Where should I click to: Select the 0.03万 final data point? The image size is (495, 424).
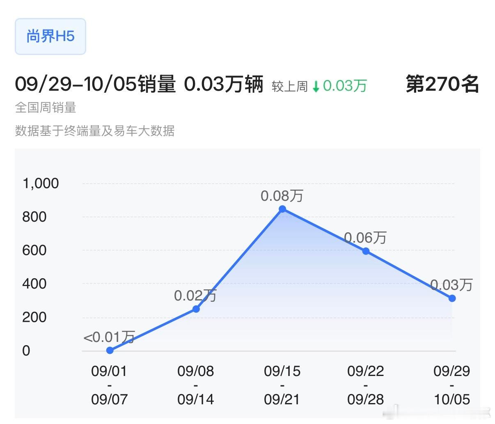pyautogui.click(x=452, y=298)
